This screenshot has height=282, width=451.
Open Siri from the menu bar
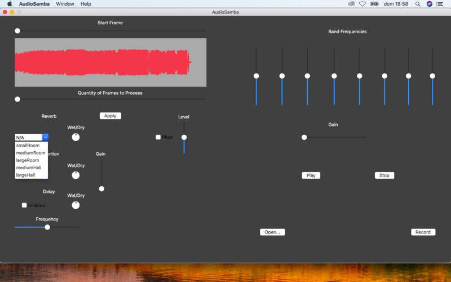click(429, 4)
